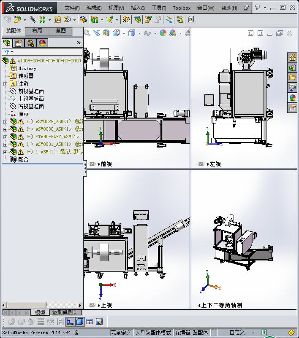Click the View Orientation icon

(x=116, y=33)
